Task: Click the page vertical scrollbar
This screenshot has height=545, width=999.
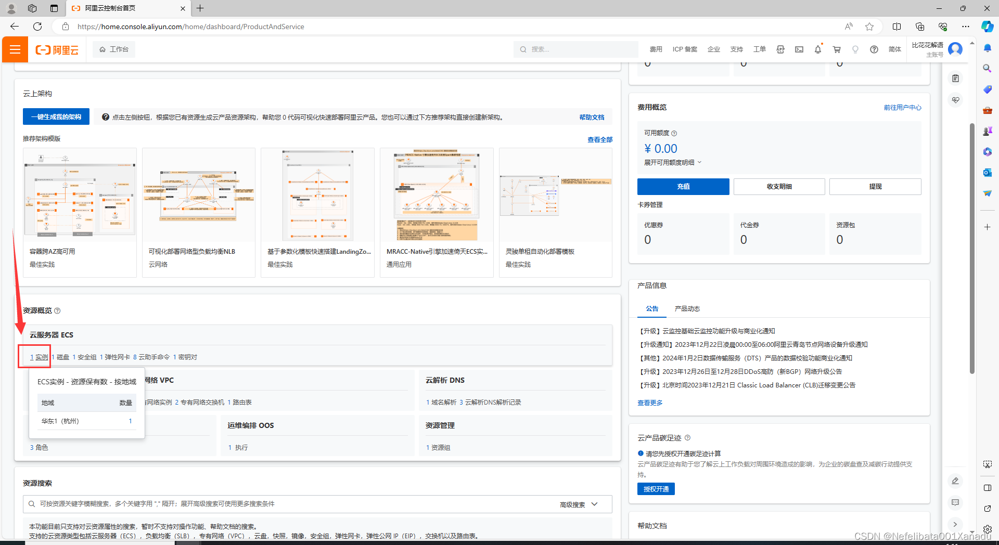Action: click(x=972, y=249)
